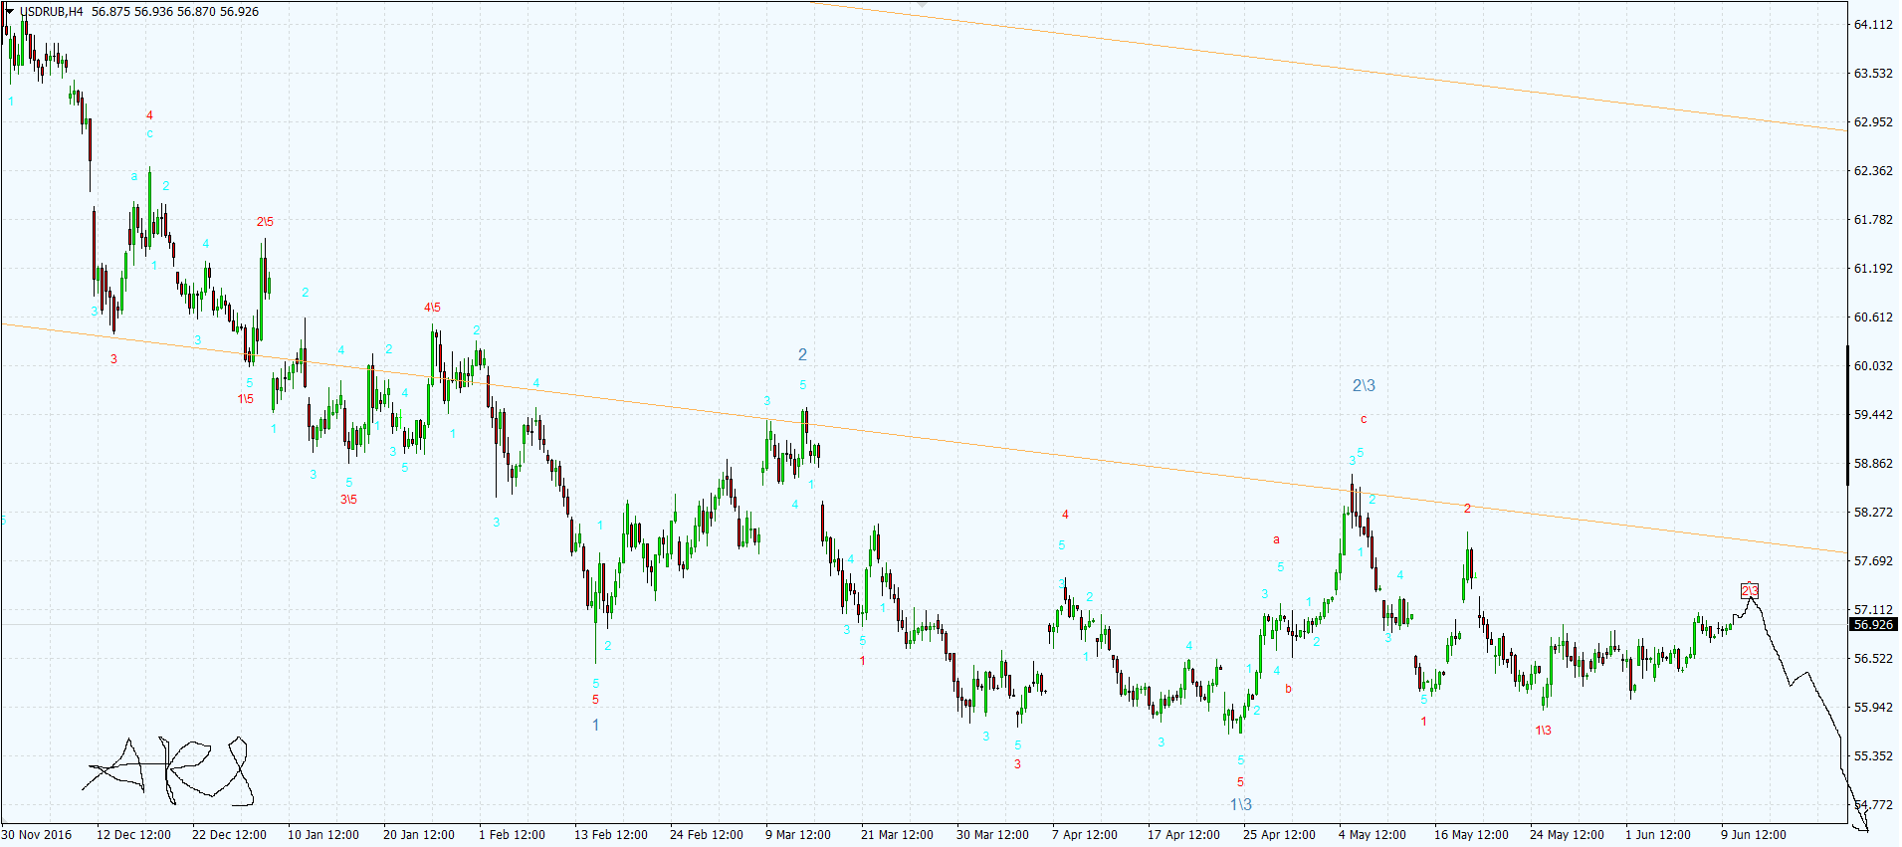Screen dimensions: 1902x847
Task: Click the 13 Feb 12:00 time axis label
Action: (x=610, y=835)
